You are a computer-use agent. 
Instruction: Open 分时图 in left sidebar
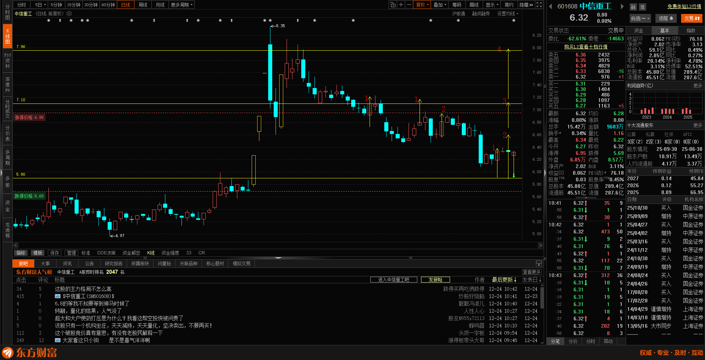pos(7,12)
